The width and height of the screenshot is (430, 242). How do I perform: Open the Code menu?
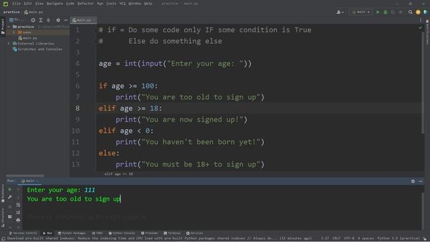coord(70,3)
